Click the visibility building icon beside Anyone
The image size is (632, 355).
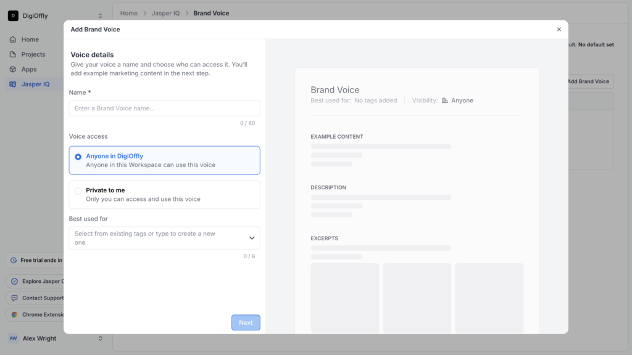click(x=444, y=100)
